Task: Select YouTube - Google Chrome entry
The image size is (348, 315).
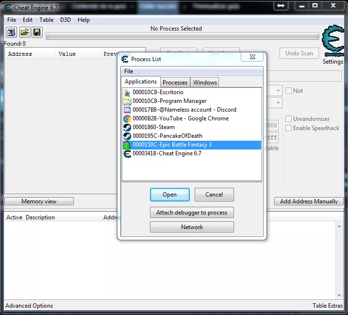Action: pos(192,119)
